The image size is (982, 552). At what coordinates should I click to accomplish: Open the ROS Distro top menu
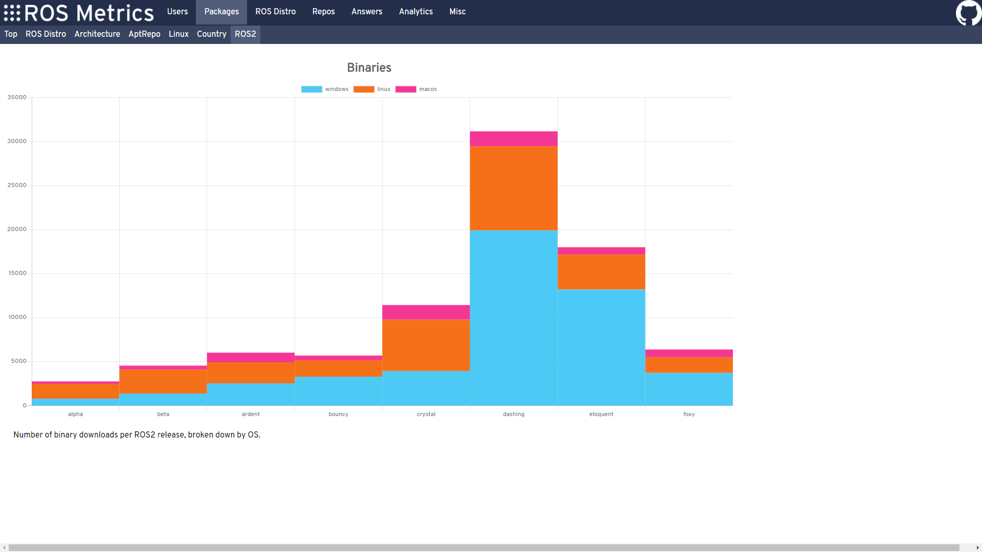tap(275, 12)
